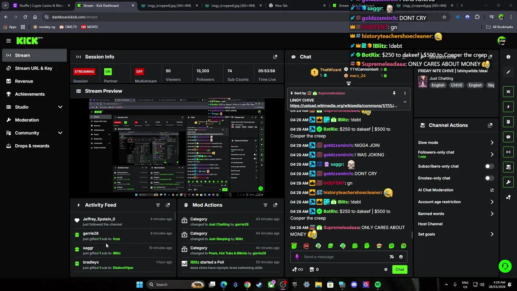Open the shop icon below message box
The height and width of the screenshot is (291, 517).
(312, 270)
